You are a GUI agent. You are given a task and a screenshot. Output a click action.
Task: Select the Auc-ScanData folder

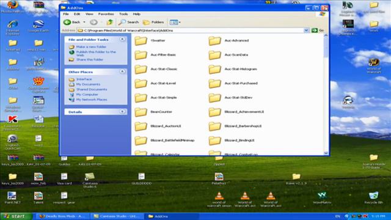coord(228,54)
